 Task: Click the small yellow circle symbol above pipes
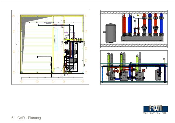pyautogui.click(x=138, y=15)
